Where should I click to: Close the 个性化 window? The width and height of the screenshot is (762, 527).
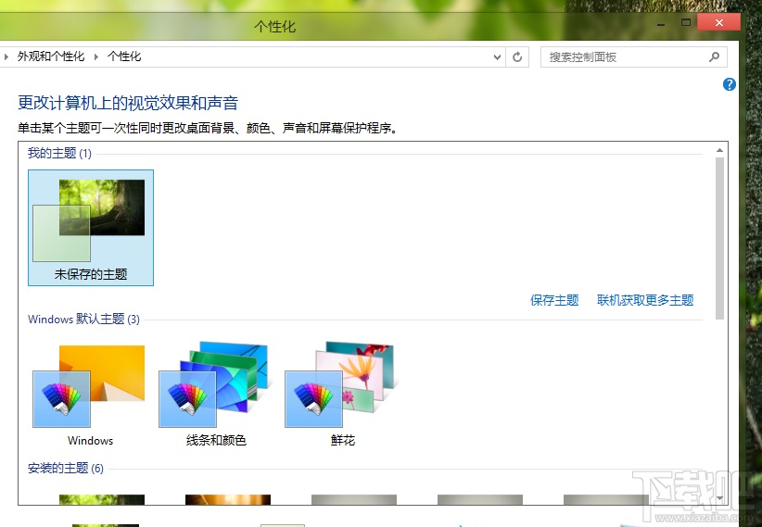pos(719,23)
